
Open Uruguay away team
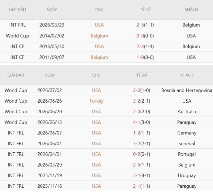(x=187, y=175)
